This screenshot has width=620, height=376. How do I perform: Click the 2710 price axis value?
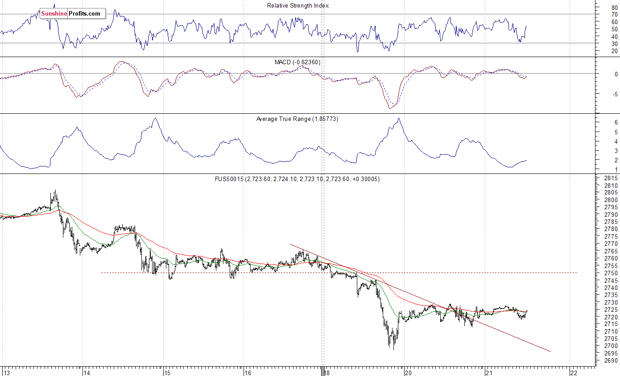tap(611, 331)
